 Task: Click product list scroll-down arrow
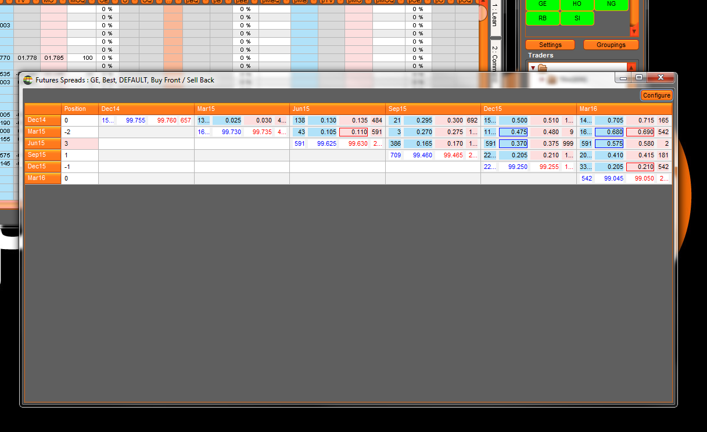(634, 32)
